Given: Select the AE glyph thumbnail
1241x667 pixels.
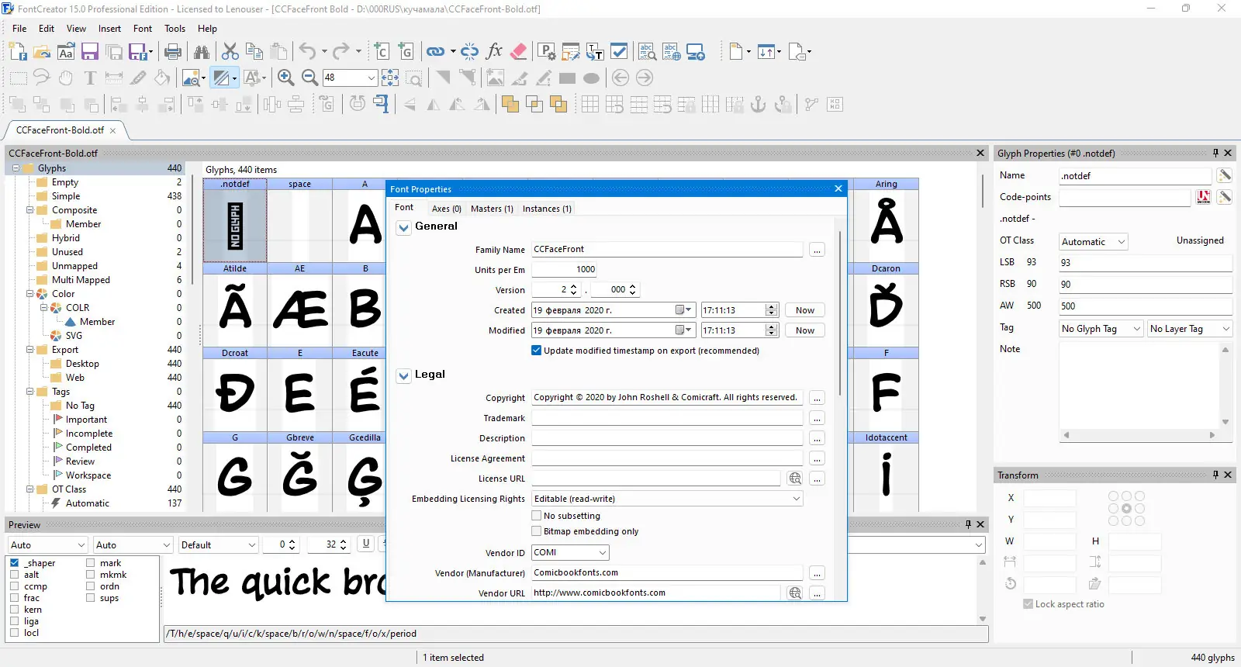Looking at the screenshot, I should coord(300,308).
